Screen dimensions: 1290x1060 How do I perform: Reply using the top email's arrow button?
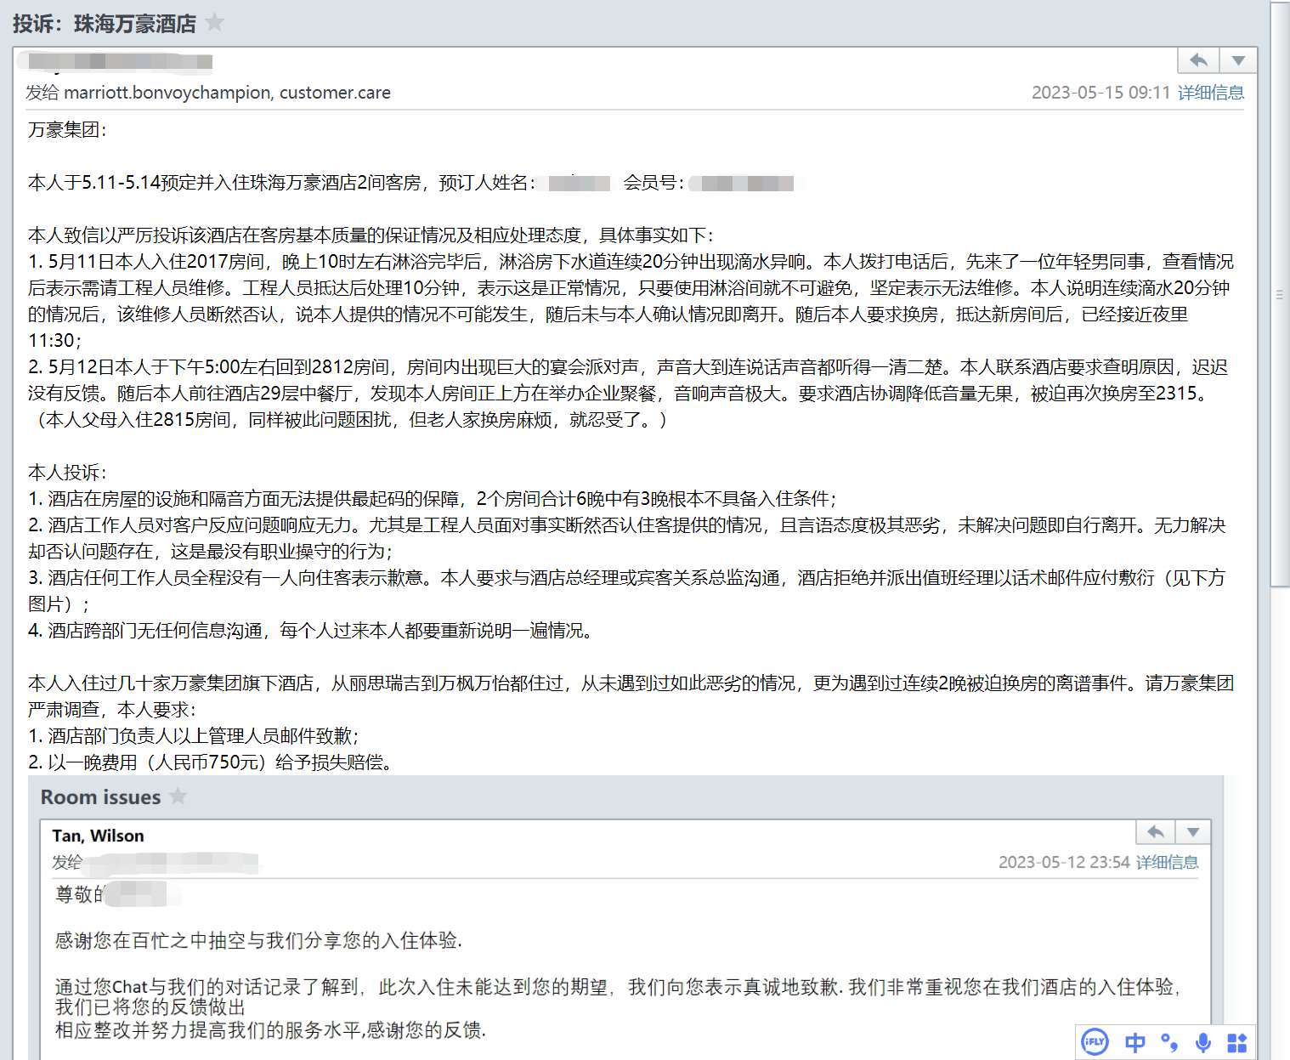click(1198, 60)
